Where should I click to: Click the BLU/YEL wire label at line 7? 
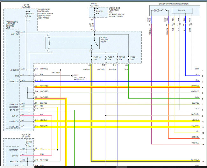[196, 103]
